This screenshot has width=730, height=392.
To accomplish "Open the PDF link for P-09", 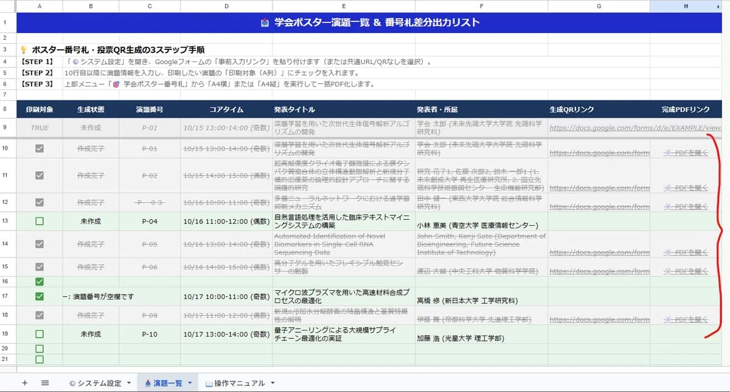I will [x=686, y=320].
